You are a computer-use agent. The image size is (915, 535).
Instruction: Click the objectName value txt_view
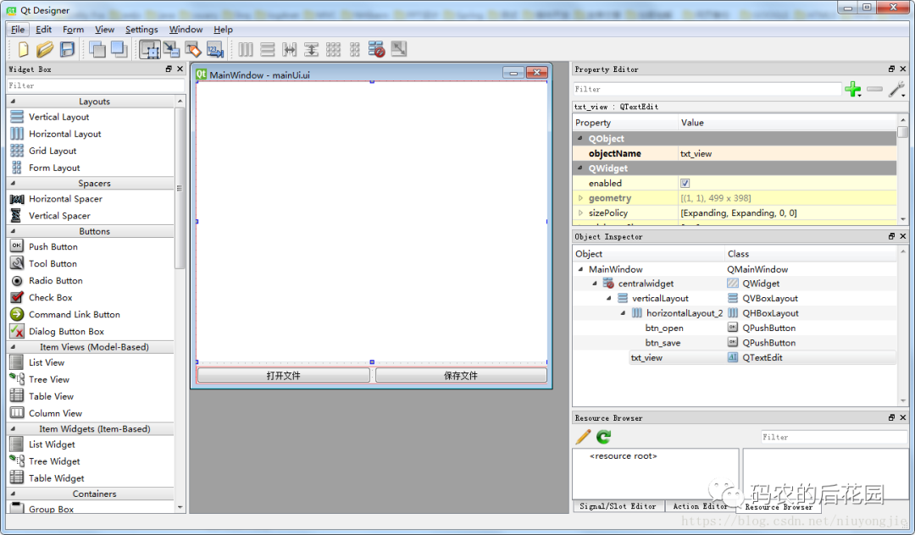(696, 153)
